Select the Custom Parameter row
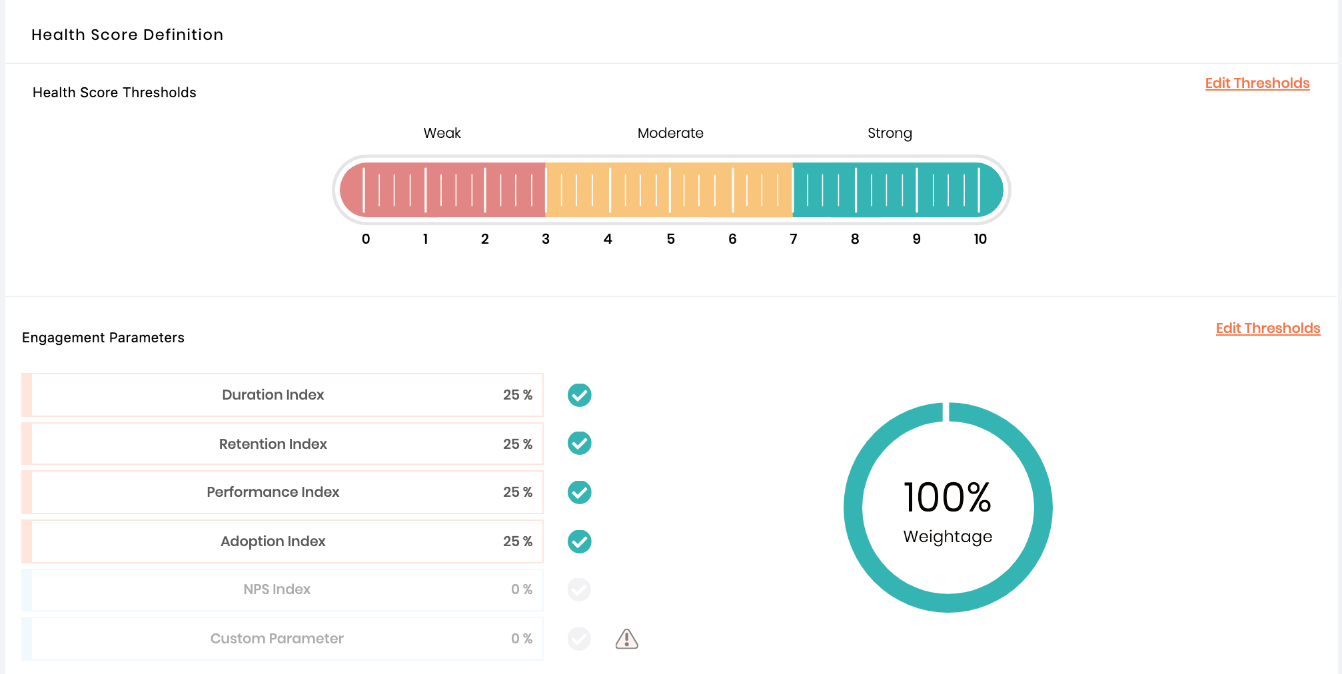Viewport: 1342px width, 674px height. point(283,639)
